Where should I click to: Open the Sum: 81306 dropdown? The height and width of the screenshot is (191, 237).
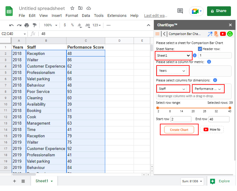[192, 181]
